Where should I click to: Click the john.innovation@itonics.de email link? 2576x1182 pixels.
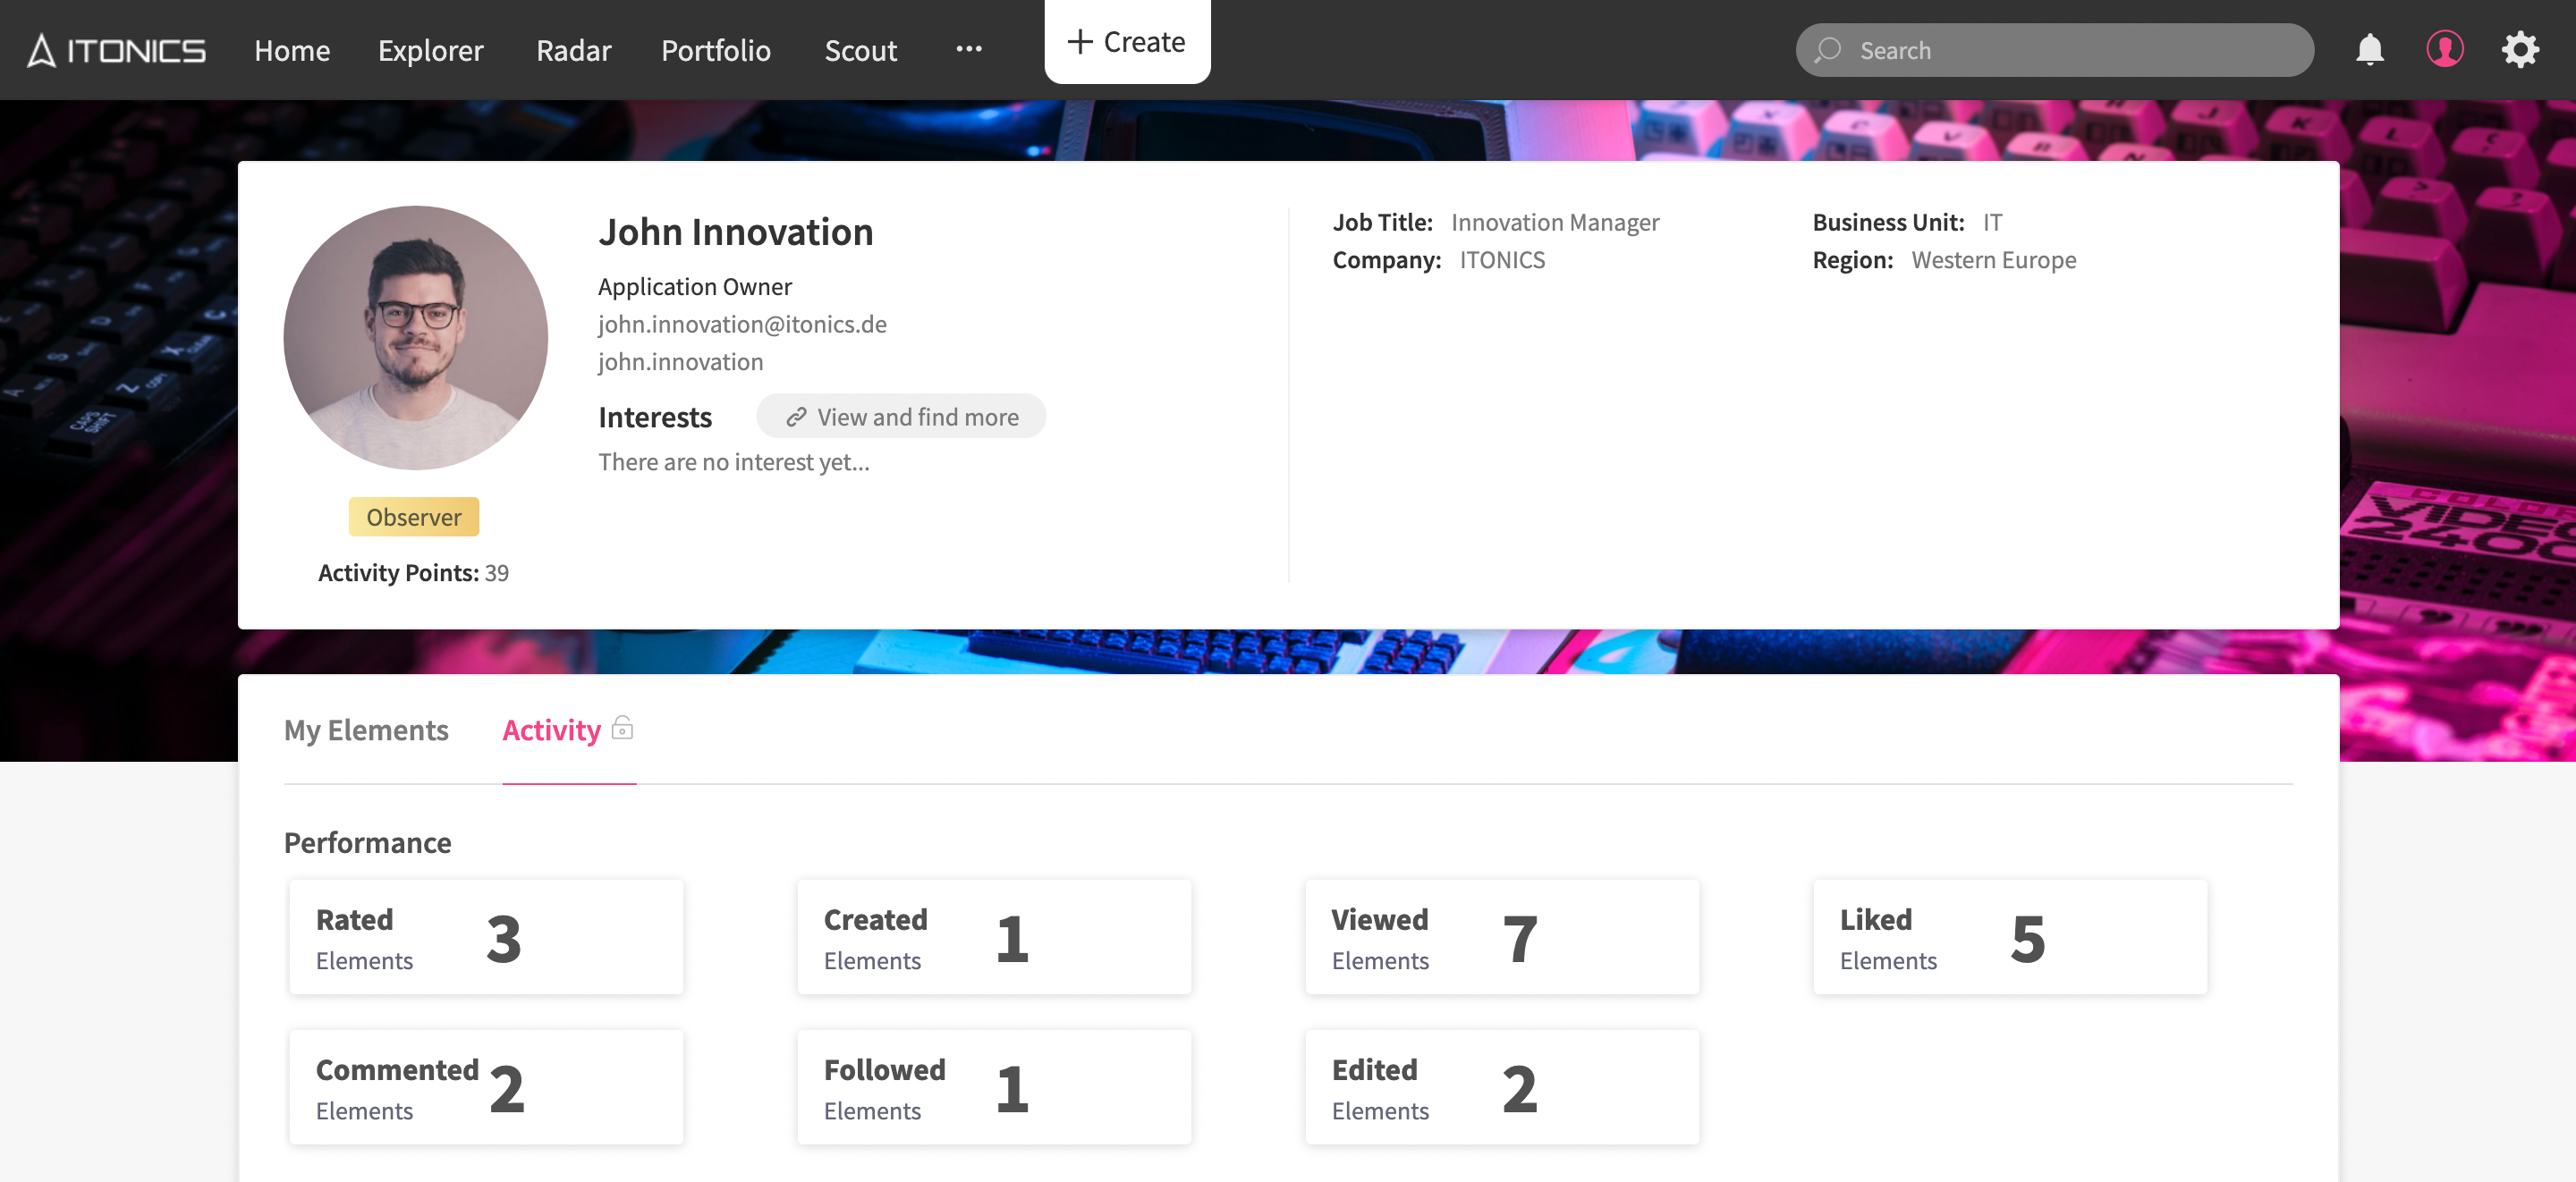pyautogui.click(x=742, y=324)
